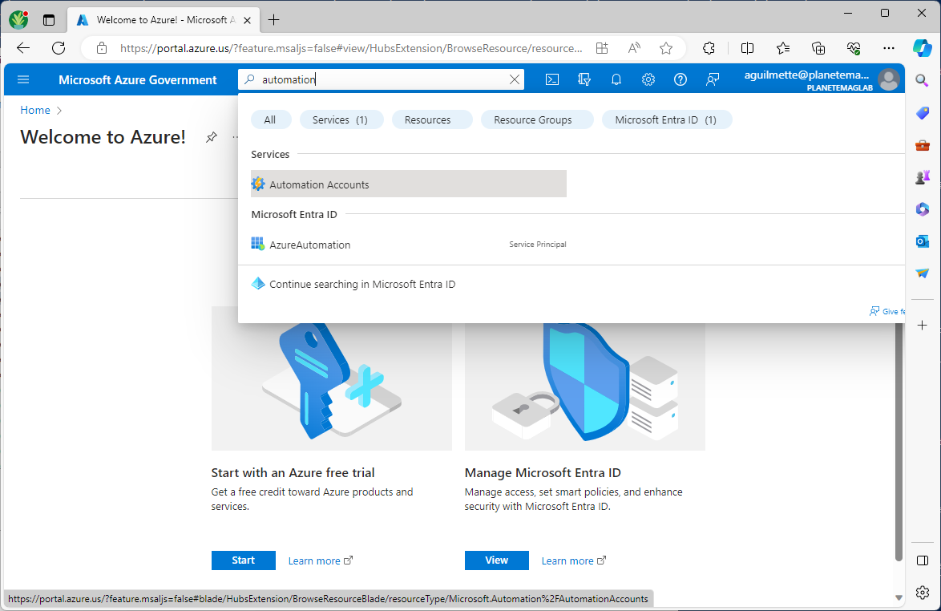Click the Start free trial button
This screenshot has height=611, width=941.
243,560
